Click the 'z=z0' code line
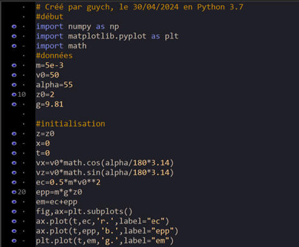Image resolution: width=299 pixels, height=247 pixels. (x=45, y=134)
